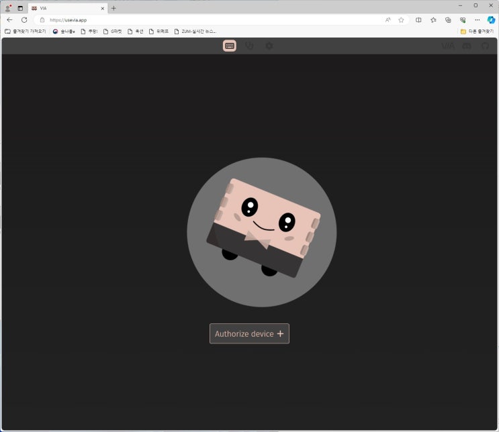This screenshot has height=432, width=499.
Task: View site information lock icon
Action: [x=42, y=19]
